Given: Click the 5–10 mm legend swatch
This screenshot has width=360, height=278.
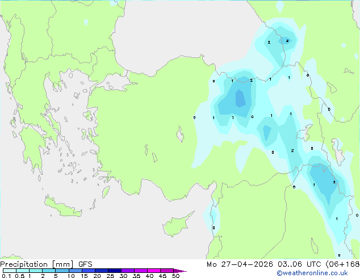Looking at the screenshot, I should click(62, 271).
